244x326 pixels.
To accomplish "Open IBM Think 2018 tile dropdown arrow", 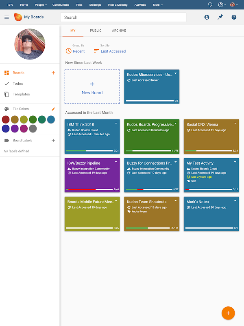I will pos(116,123).
